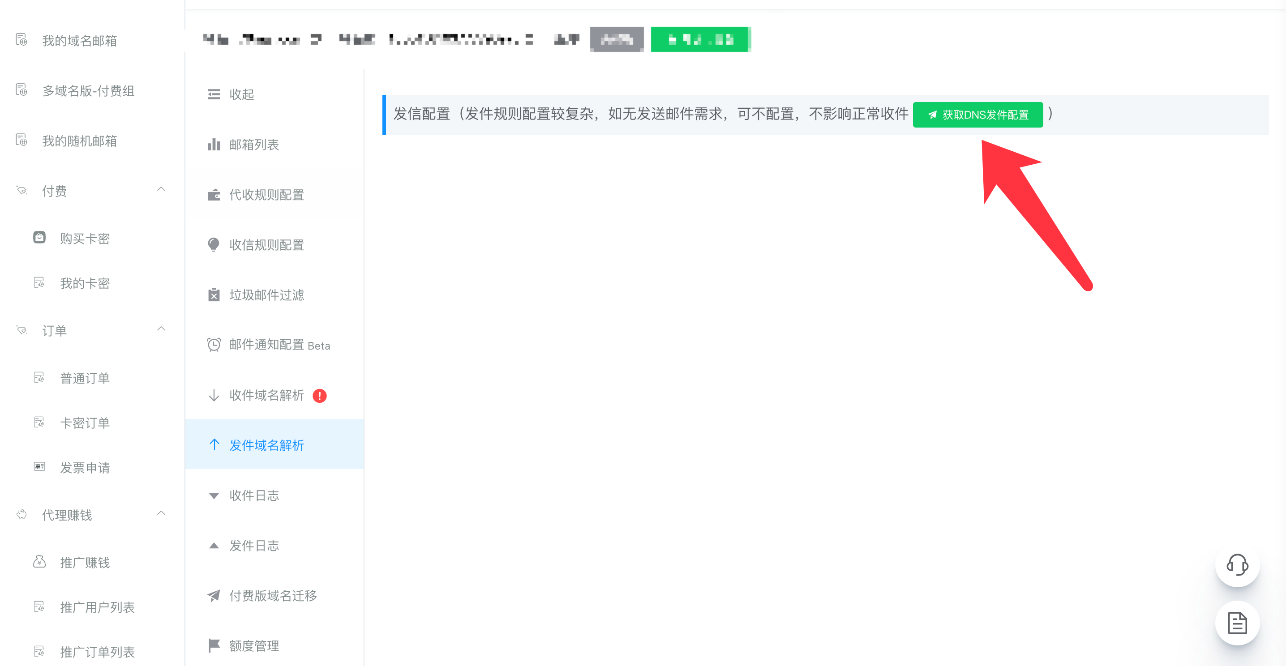Click the blurred gray button in header
The height and width of the screenshot is (666, 1286).
coord(617,39)
